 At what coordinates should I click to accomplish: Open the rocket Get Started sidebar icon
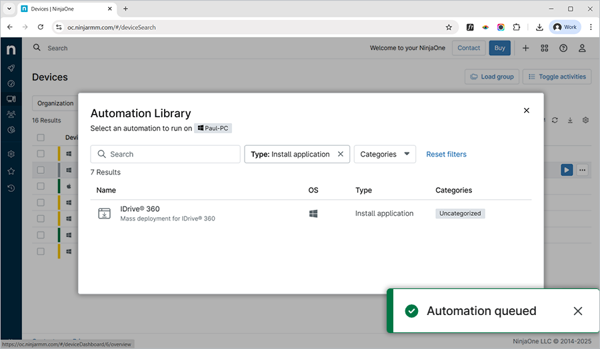click(11, 68)
